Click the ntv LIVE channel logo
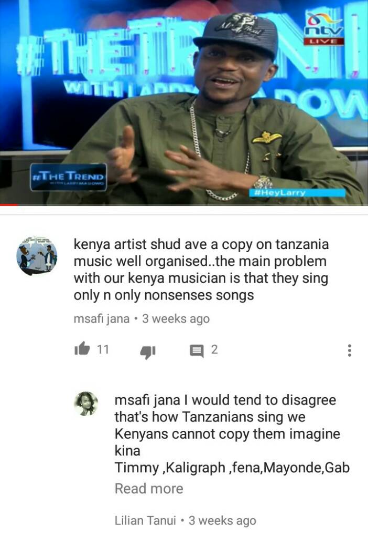 tap(324, 29)
